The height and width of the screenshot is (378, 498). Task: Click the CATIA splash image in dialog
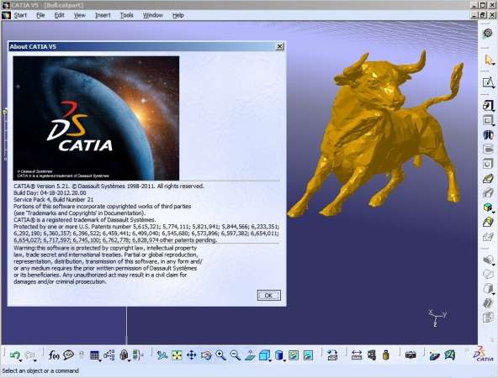(96, 118)
